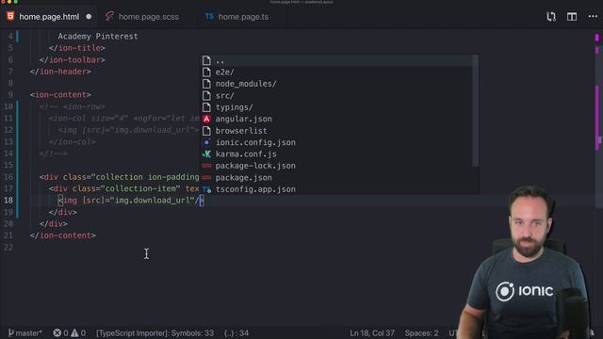Click the file icon beside browserlist

click(x=206, y=131)
